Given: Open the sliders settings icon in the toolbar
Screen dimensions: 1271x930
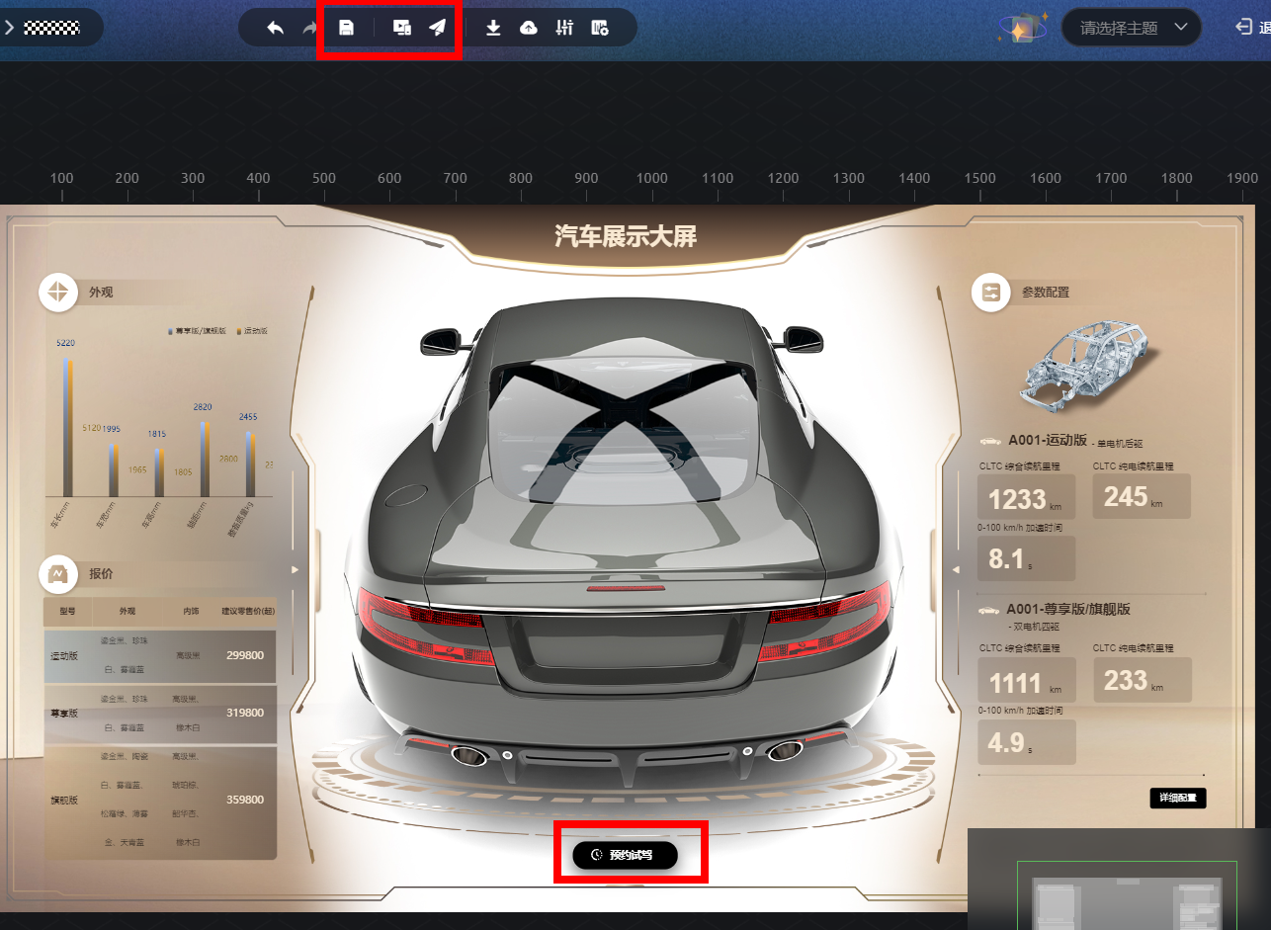Looking at the screenshot, I should [x=564, y=28].
